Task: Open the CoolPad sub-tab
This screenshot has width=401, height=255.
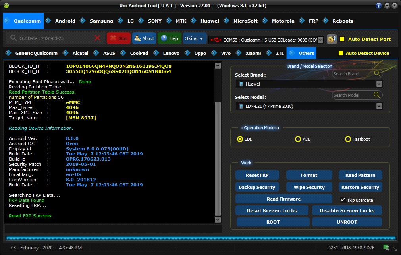Action: click(x=134, y=53)
